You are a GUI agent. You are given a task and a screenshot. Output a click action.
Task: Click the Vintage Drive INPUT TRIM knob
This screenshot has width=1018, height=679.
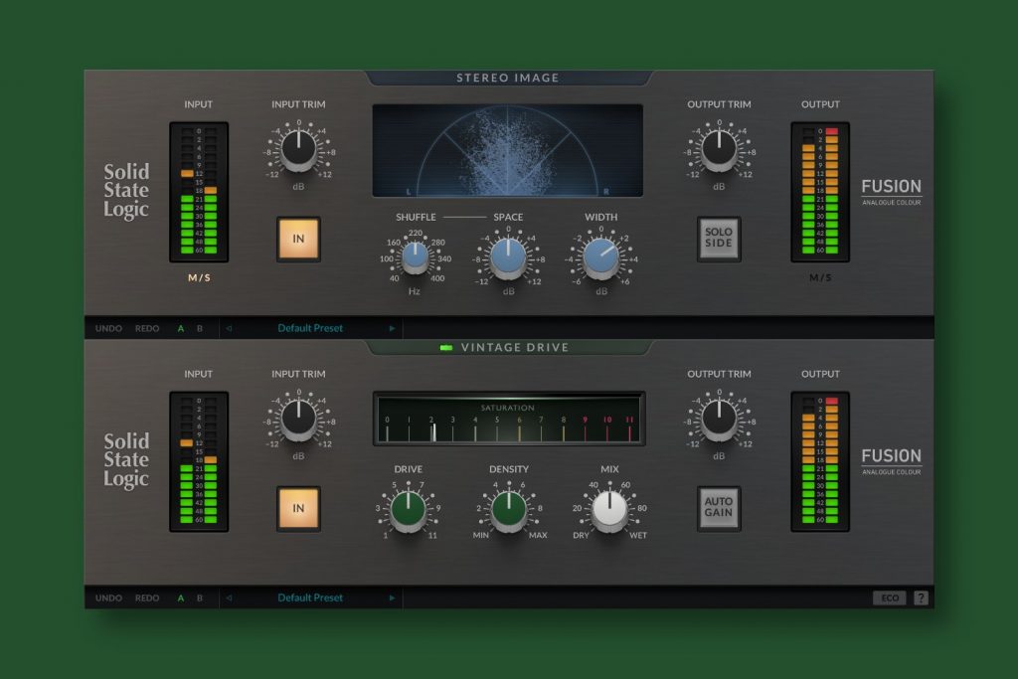click(298, 420)
